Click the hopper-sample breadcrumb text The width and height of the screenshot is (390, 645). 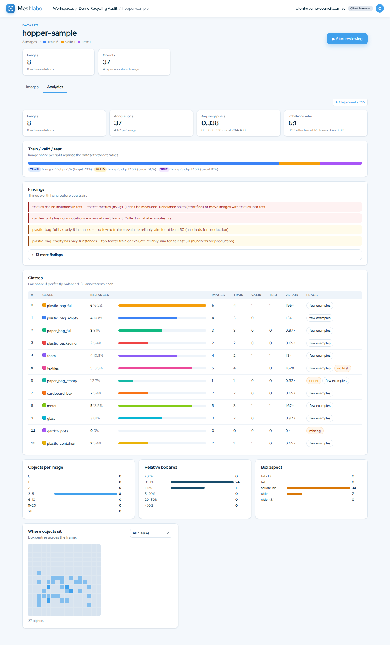[x=135, y=8]
